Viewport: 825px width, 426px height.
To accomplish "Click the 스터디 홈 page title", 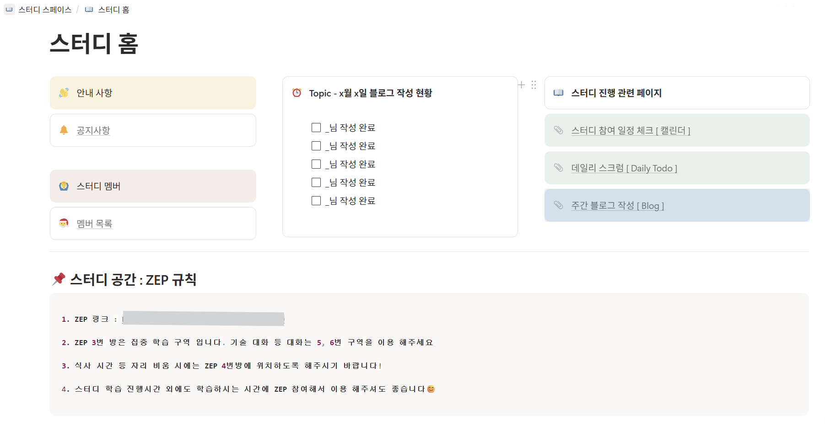I will click(94, 43).
